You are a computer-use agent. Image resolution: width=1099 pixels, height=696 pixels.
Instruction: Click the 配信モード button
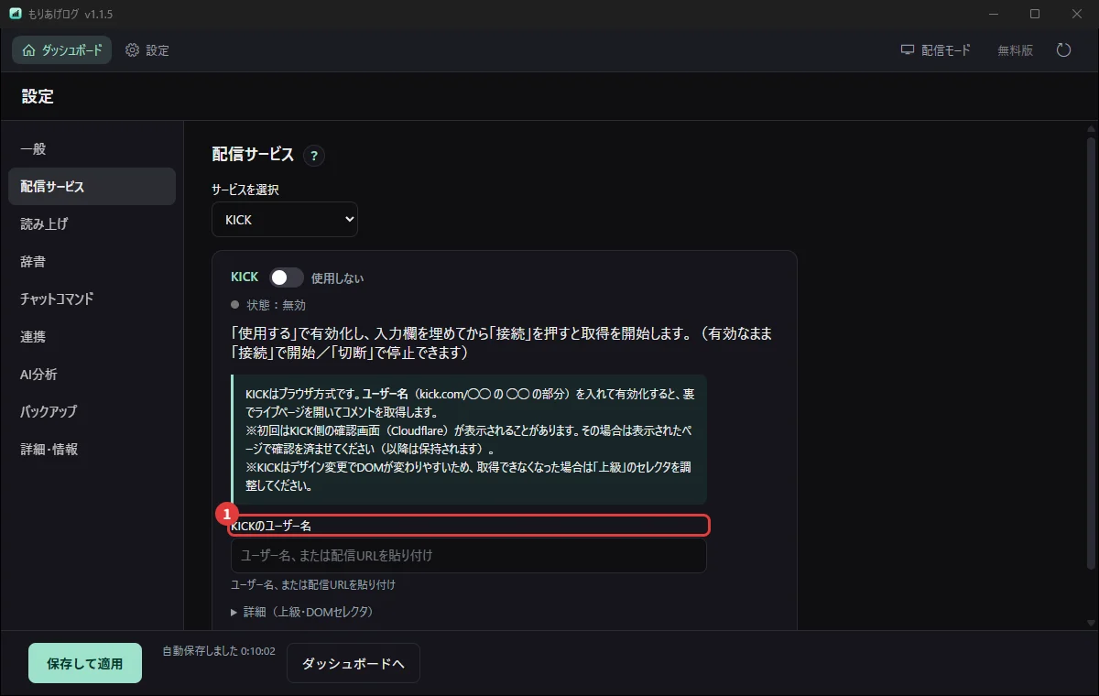[935, 50]
